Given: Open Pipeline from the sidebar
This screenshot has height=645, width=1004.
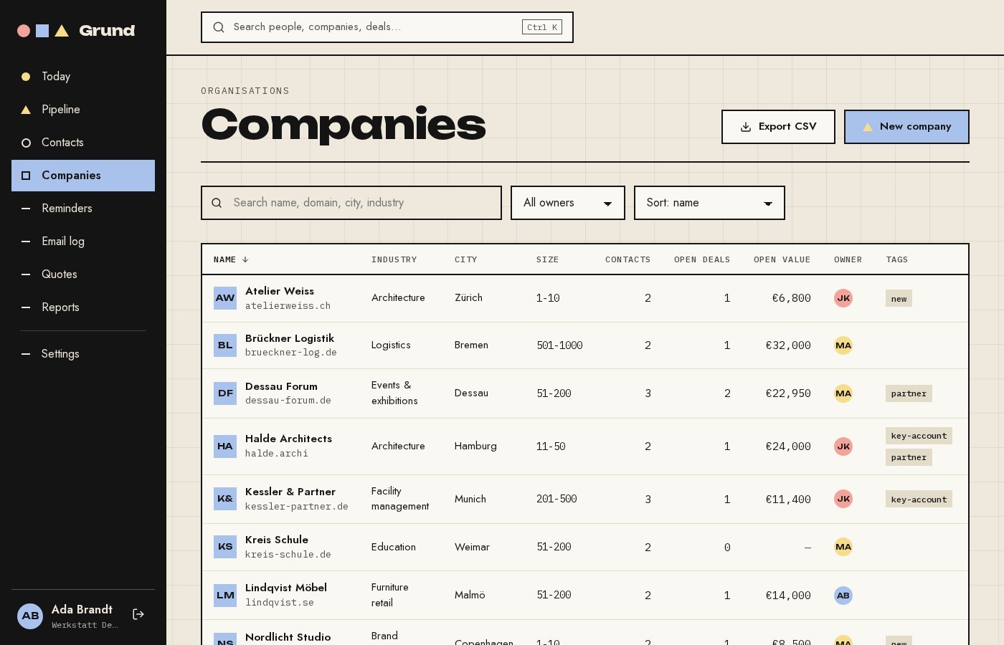Looking at the screenshot, I should pos(83,110).
